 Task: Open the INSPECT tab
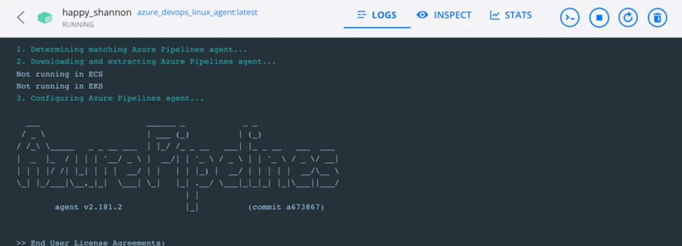pyautogui.click(x=444, y=15)
